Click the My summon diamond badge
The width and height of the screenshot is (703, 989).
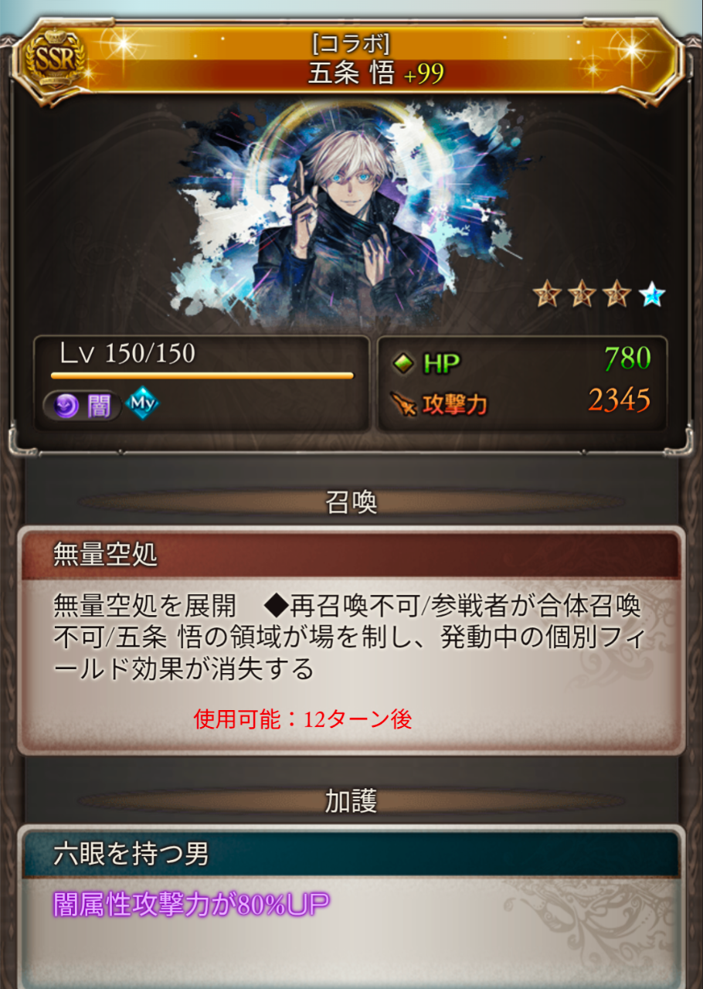pos(141,404)
